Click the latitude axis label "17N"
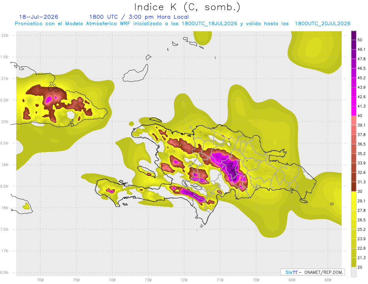The width and height of the screenshot is (368, 284). pyautogui.click(x=5, y=251)
